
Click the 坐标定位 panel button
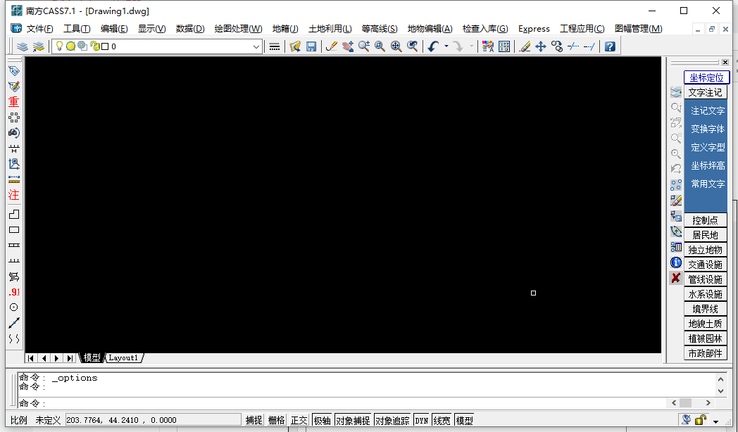(x=706, y=77)
